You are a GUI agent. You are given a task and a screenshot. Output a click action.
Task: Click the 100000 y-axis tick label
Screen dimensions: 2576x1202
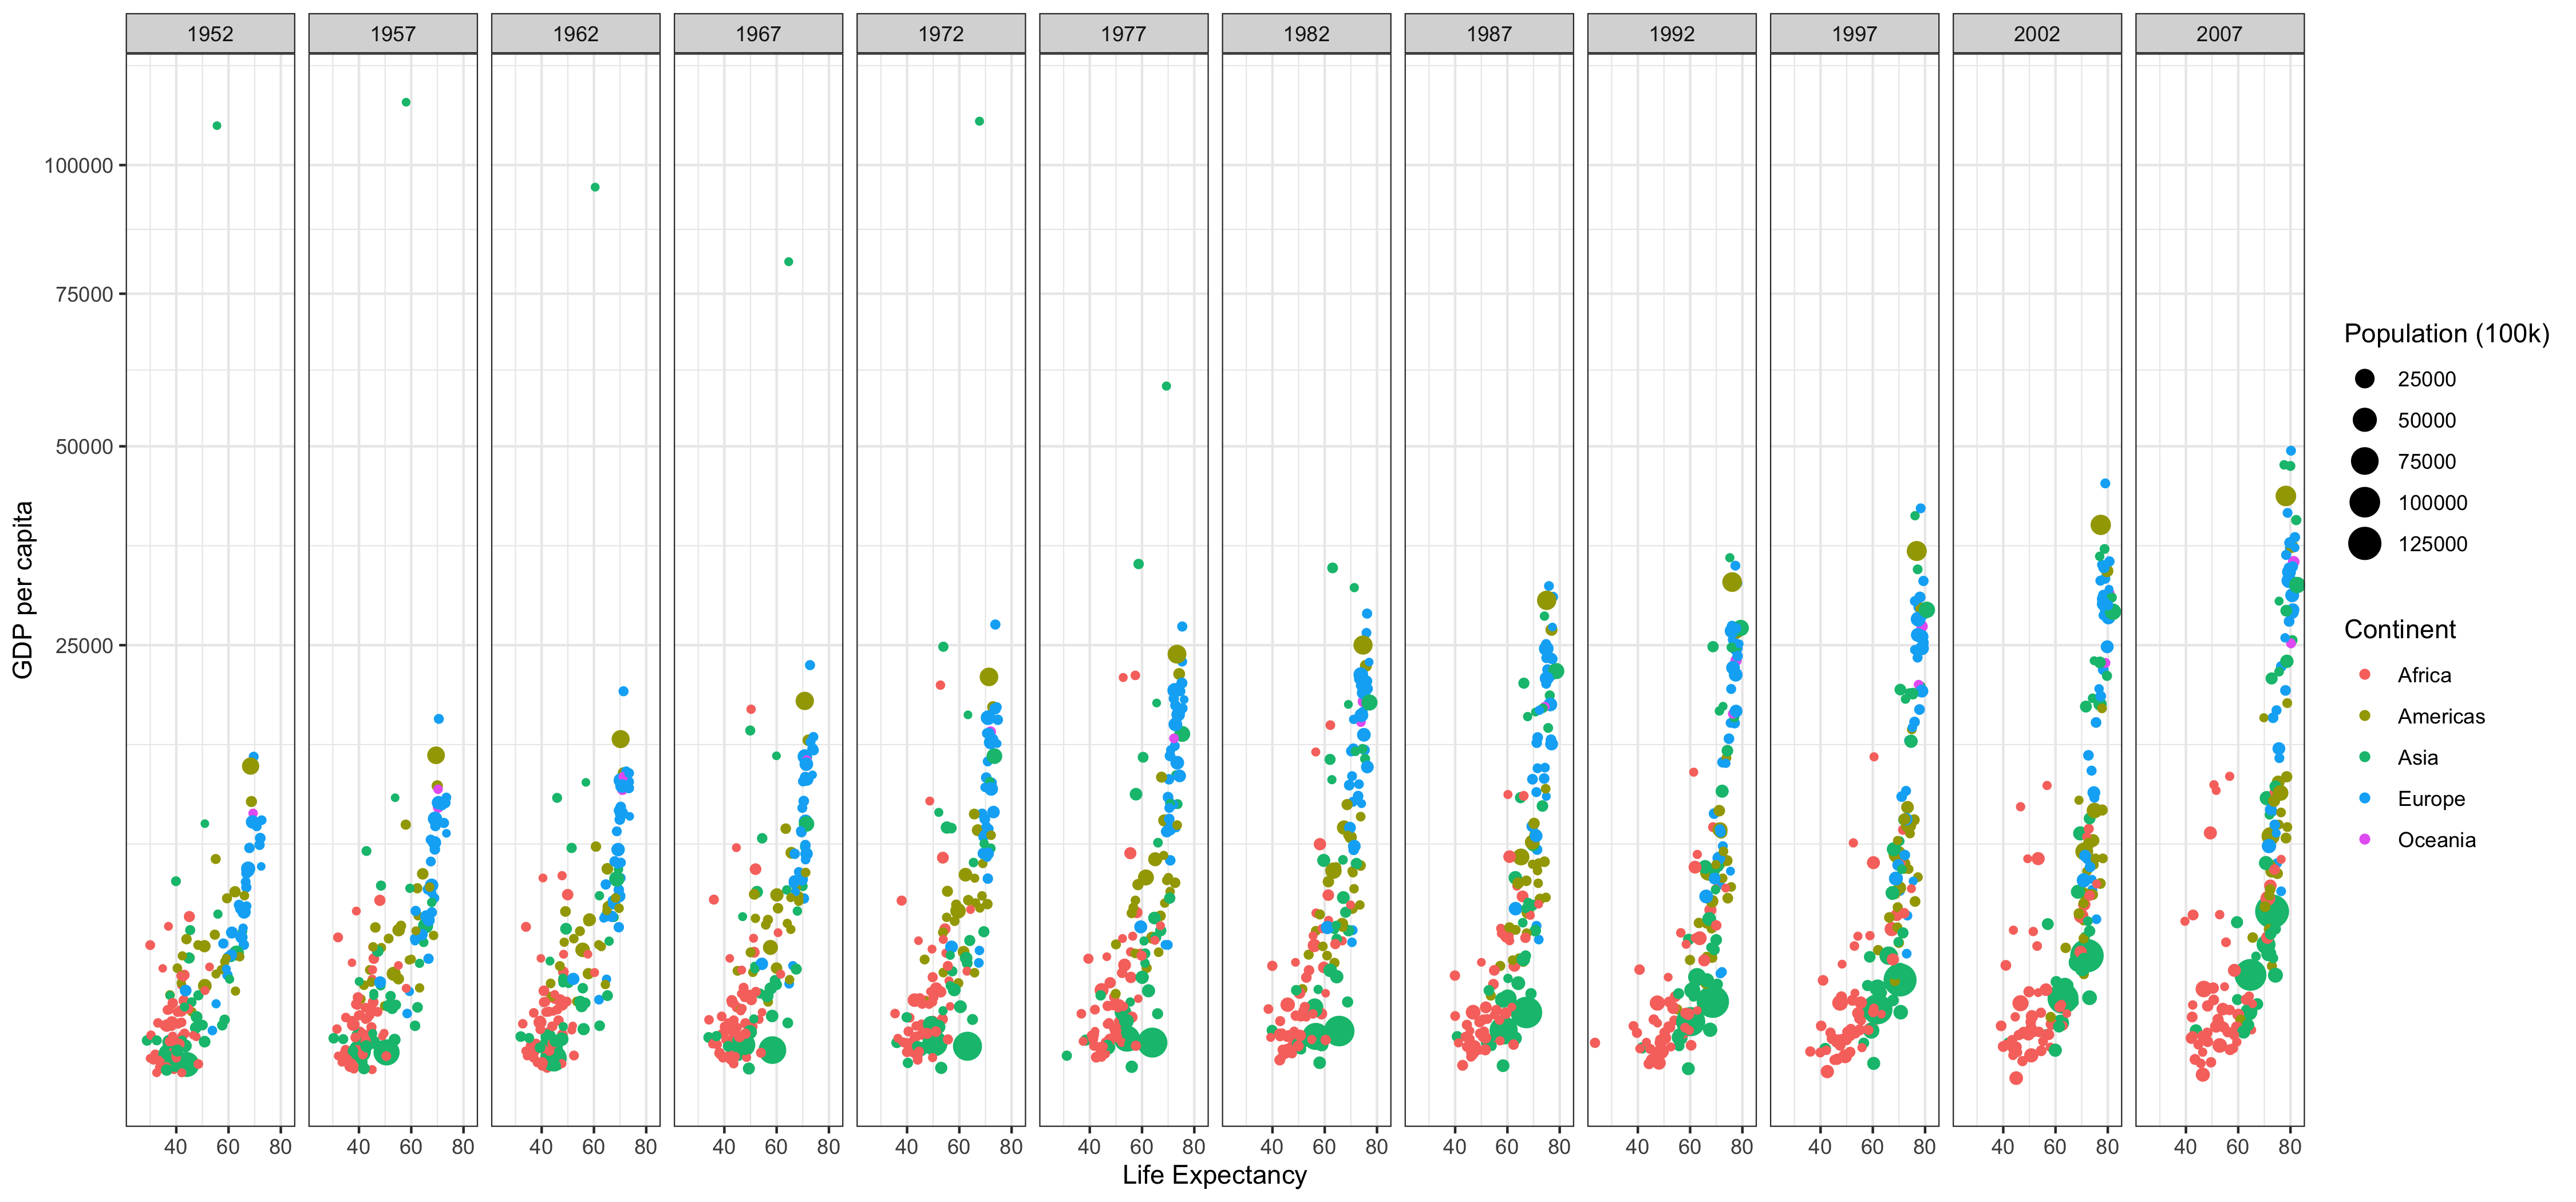(79, 166)
